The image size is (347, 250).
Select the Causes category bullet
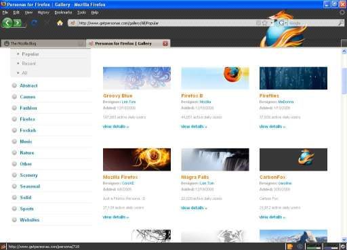14,97
